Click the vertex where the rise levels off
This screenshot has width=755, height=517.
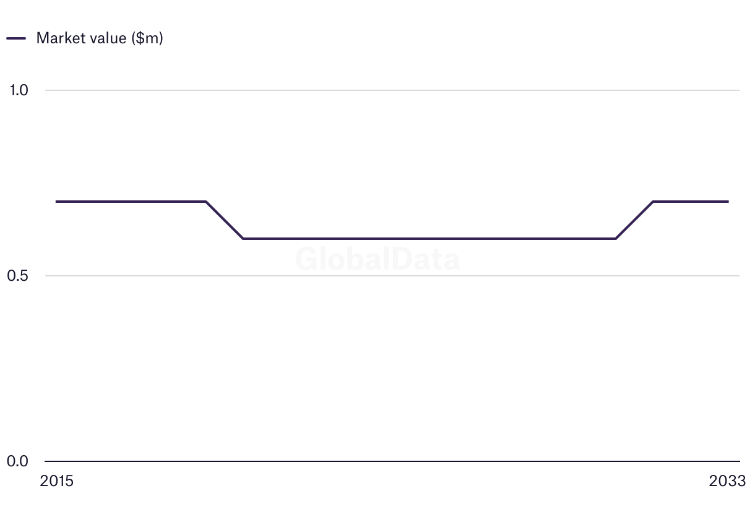click(654, 202)
